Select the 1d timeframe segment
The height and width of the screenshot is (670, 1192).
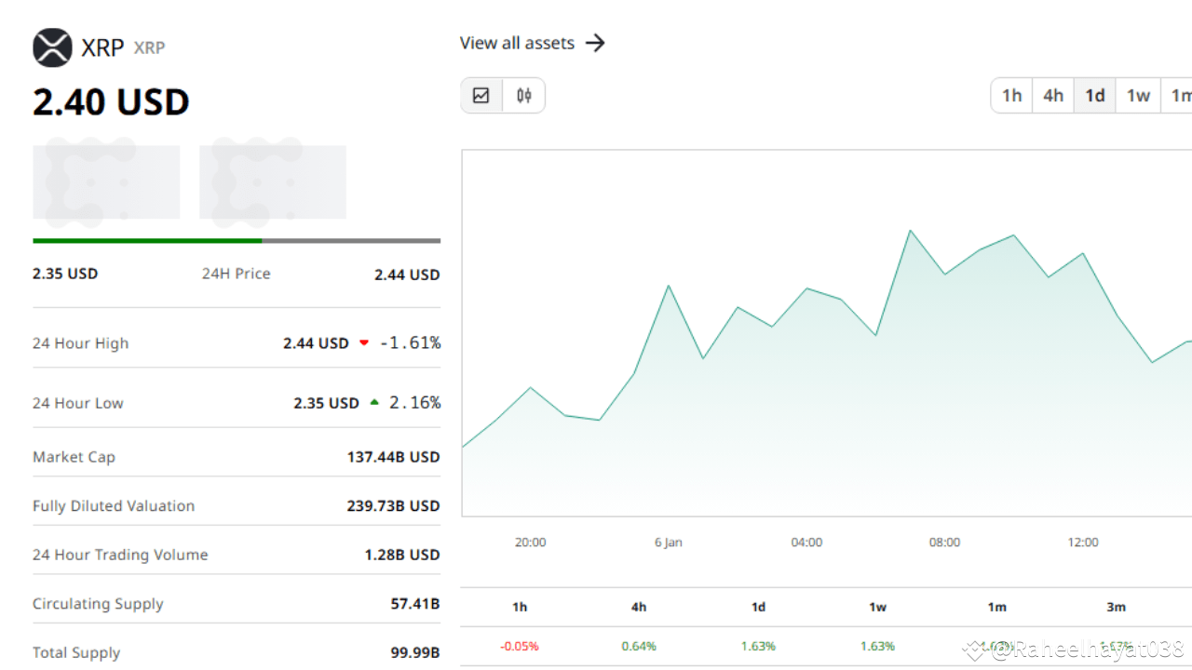click(x=1094, y=95)
